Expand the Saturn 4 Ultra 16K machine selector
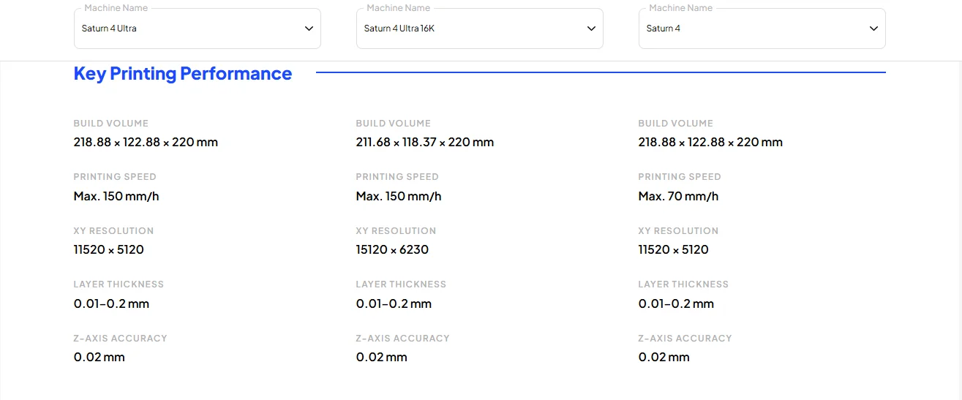The image size is (962, 400). click(473, 29)
